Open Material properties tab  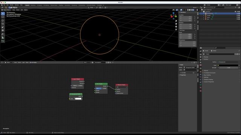(x=201, y=88)
